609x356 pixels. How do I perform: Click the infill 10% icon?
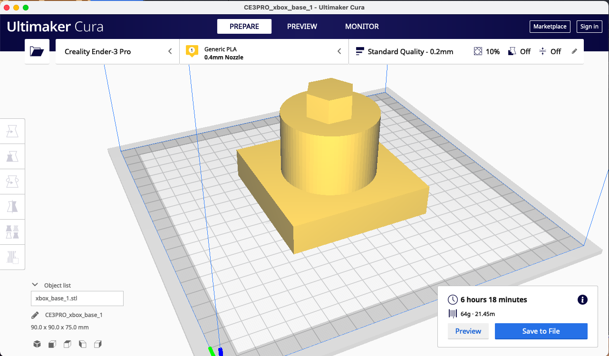[x=478, y=51]
